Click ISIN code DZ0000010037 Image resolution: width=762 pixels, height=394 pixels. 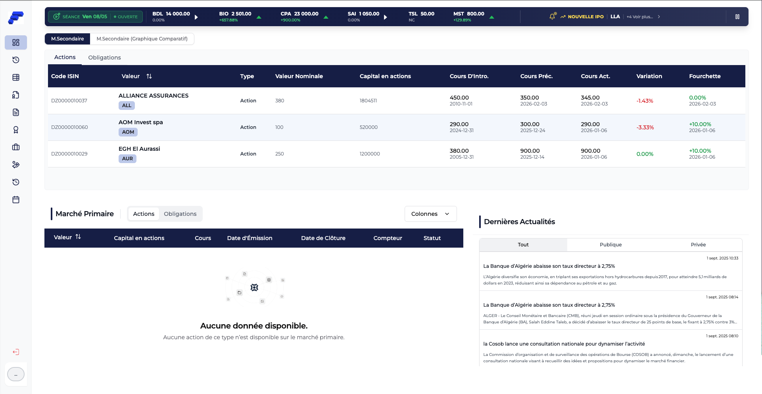69,101
